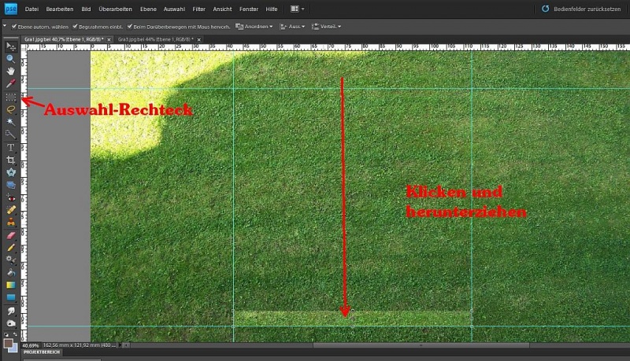Click the document size status '162,56 mm x 121,92 mm'
Image resolution: width=630 pixels, height=361 pixels.
78,345
